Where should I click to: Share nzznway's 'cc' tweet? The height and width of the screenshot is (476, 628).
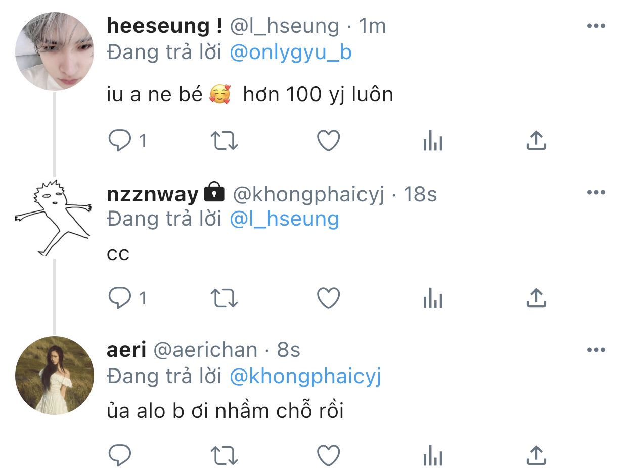tap(536, 299)
